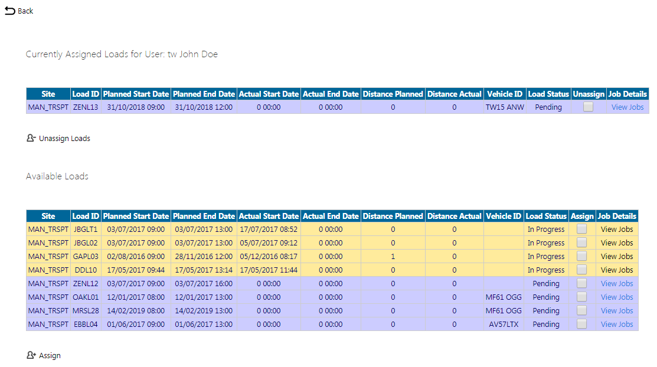This screenshot has height=367, width=657.
Task: Check the Assign box for JBGLT1
Action: tap(581, 229)
